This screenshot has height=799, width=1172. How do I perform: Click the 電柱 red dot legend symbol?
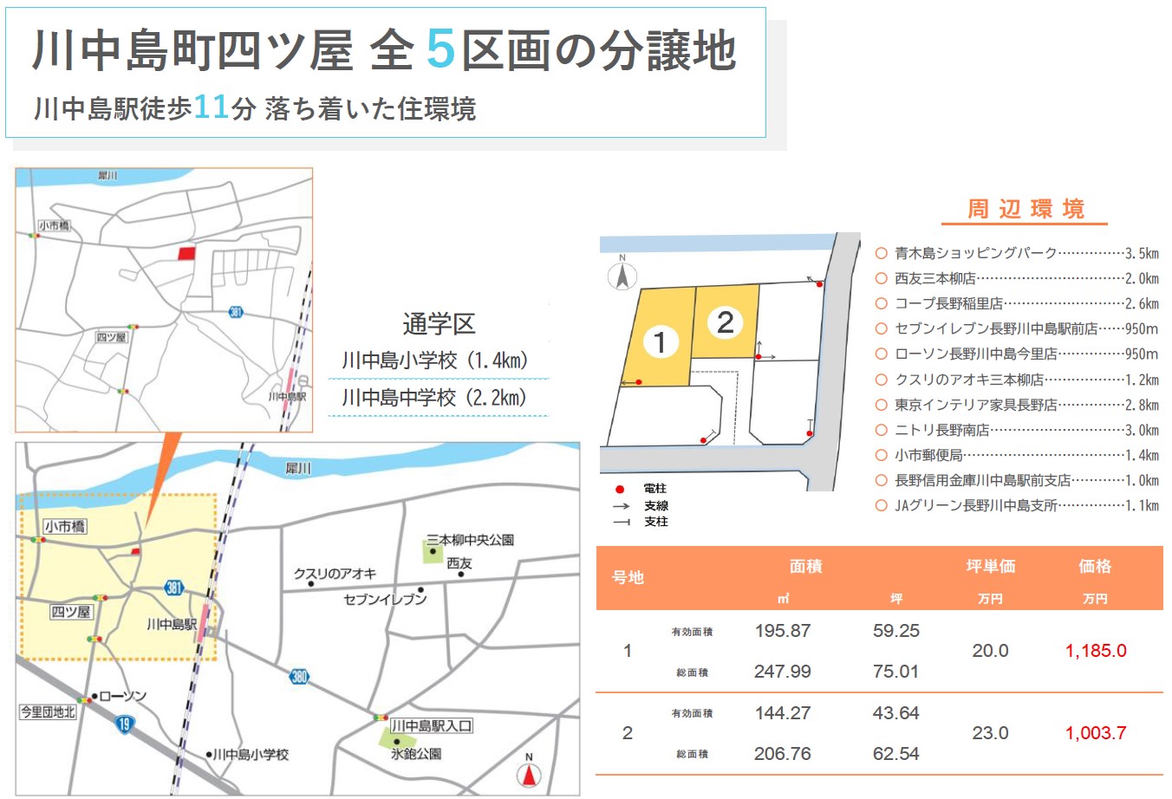point(620,490)
